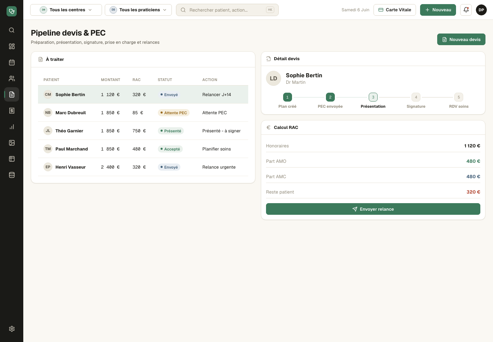Send reminder with Envoyer relance
Image resolution: width=493 pixels, height=342 pixels.
tap(373, 209)
